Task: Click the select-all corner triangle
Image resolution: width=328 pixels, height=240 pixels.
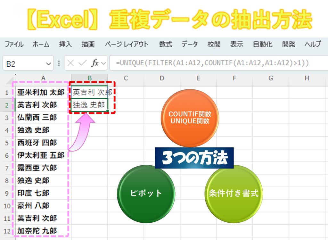Action: pos(10,80)
